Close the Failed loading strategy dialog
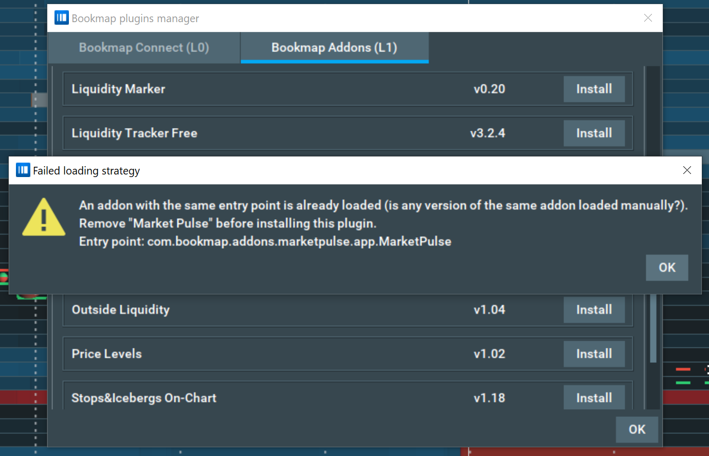The height and width of the screenshot is (456, 709). (687, 170)
